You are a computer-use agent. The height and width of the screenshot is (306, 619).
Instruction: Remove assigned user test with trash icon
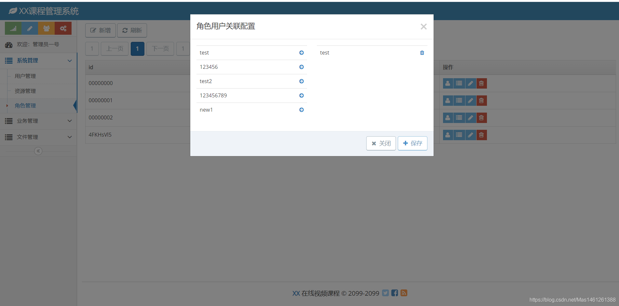(422, 53)
